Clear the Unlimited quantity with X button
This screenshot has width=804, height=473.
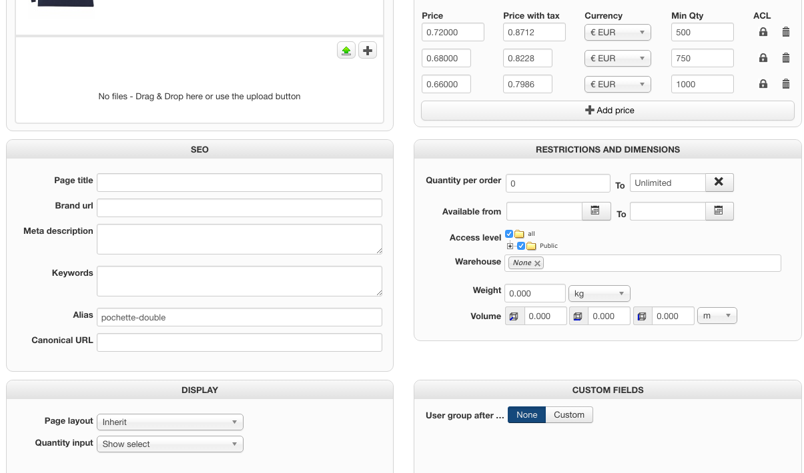point(719,183)
